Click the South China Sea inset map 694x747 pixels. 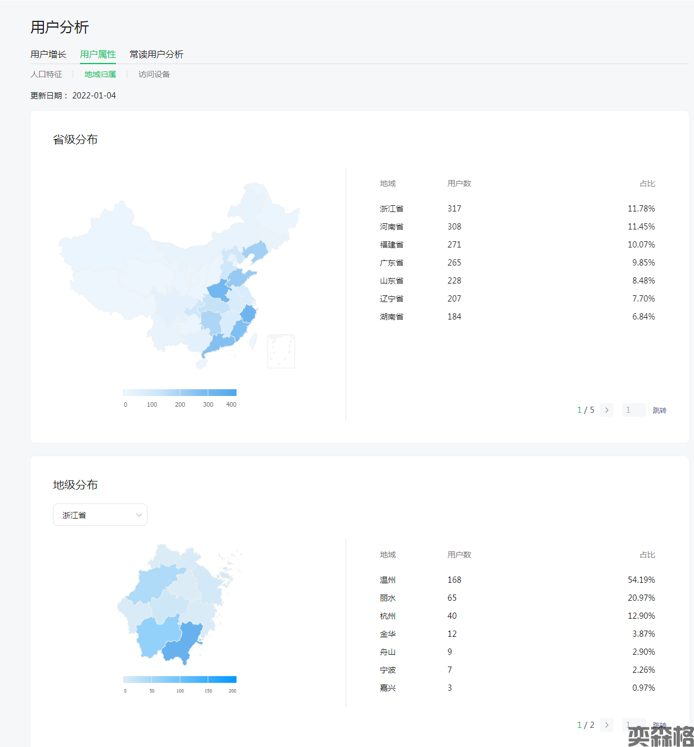click(x=281, y=351)
